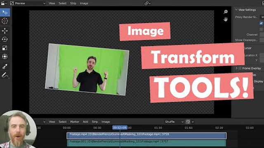Click the current frame indicator 00:52+06

(x=120, y=128)
